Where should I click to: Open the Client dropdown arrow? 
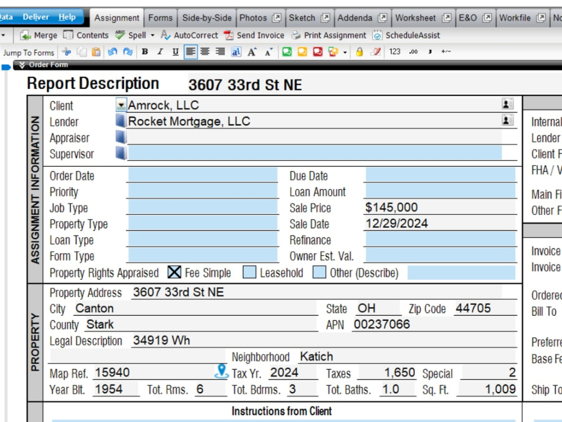[x=121, y=105]
